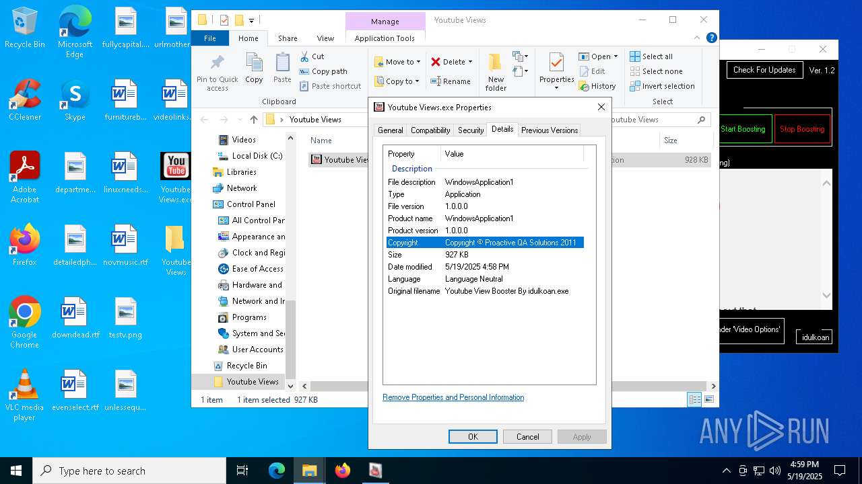Switch to Security tab in Properties
Image resolution: width=862 pixels, height=484 pixels.
click(x=471, y=130)
